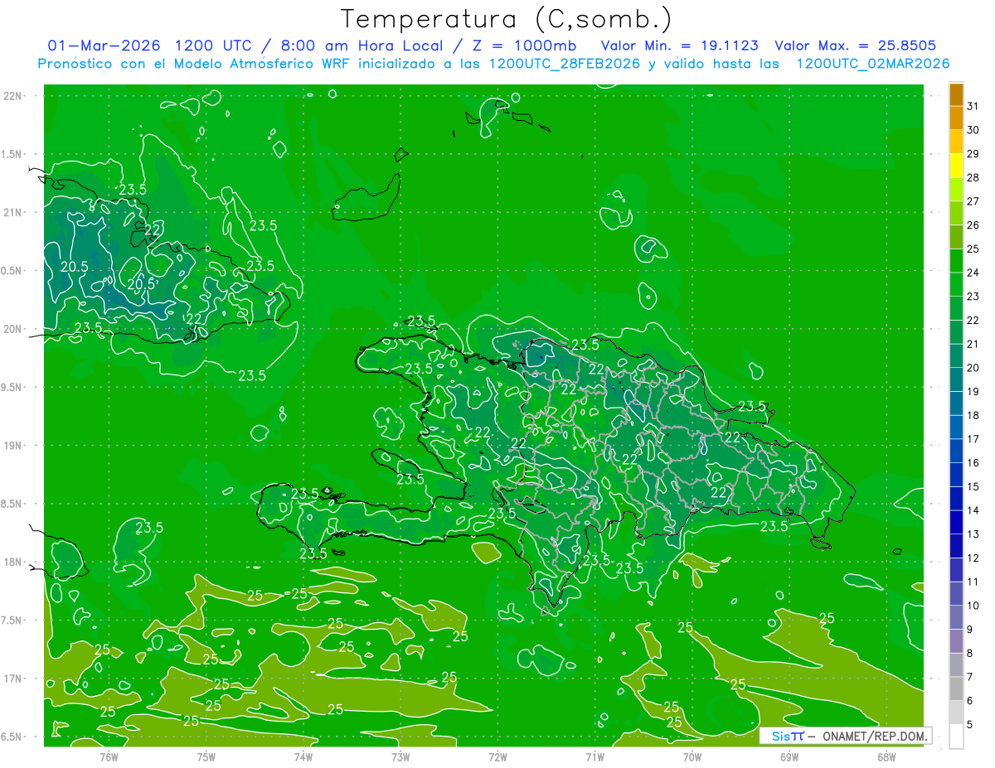Viewport: 995px width, 768px height.
Task: Click the colorbar label "20"
Action: 973,368
